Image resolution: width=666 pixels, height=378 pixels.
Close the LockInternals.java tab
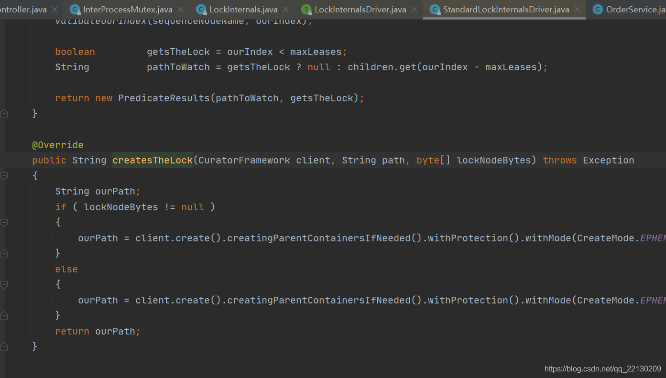coord(285,10)
